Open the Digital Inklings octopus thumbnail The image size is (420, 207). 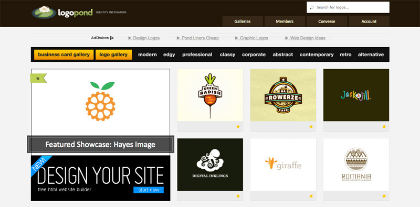click(211, 165)
